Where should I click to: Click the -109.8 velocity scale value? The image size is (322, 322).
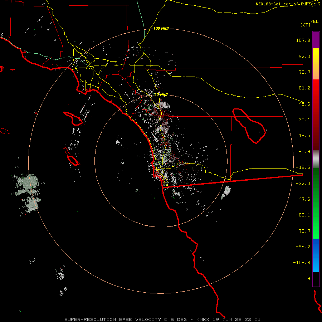pos(302,263)
